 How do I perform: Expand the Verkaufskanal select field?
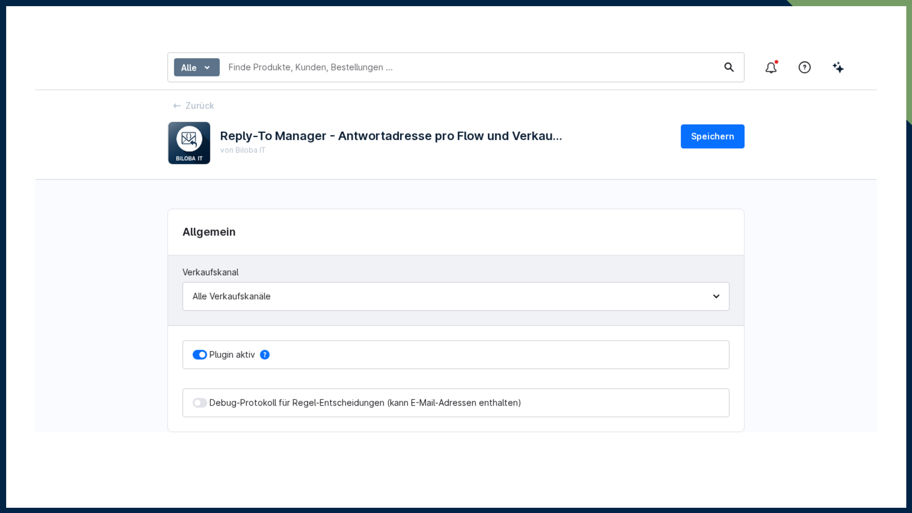click(x=456, y=296)
